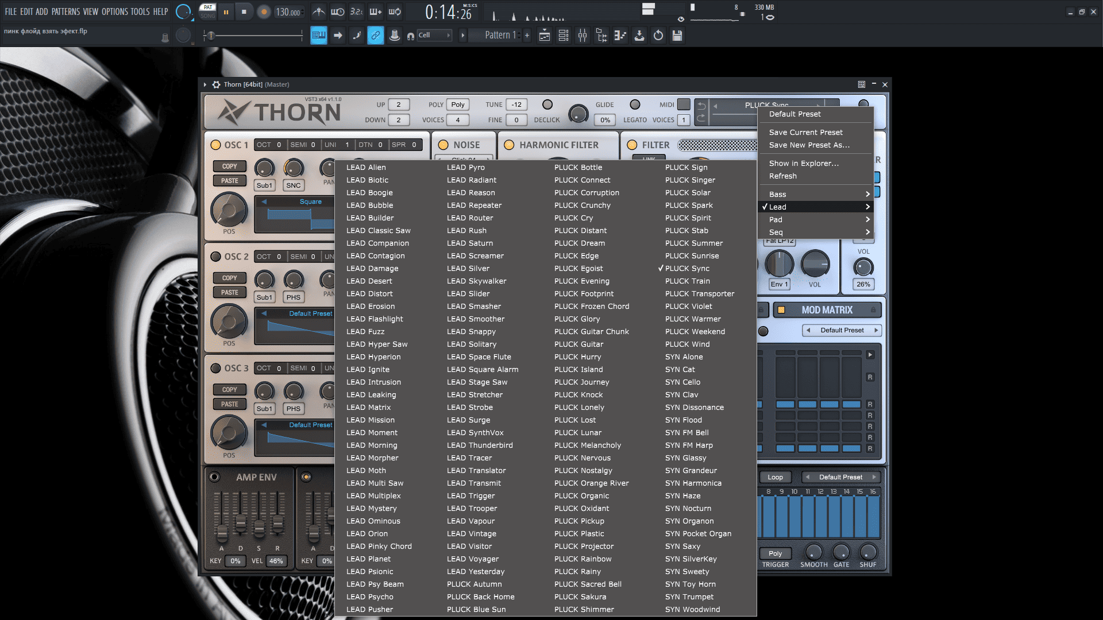Open the Poly mode dropdown in Thorn
This screenshot has width=1103, height=620.
(x=458, y=104)
